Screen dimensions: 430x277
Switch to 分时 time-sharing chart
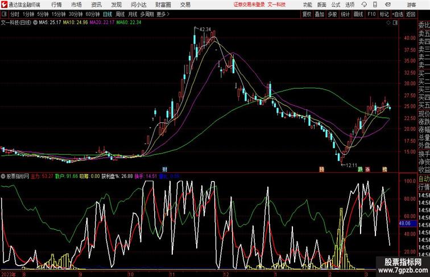tap(15, 14)
